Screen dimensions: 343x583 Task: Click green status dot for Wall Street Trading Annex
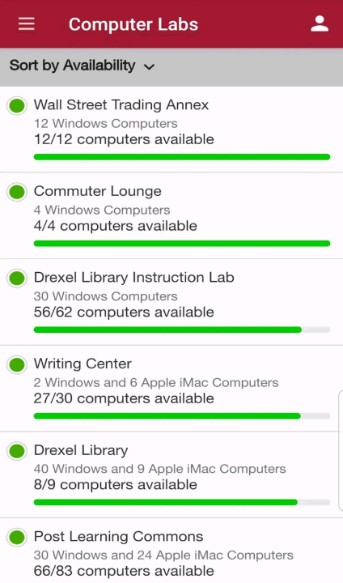coord(17,105)
